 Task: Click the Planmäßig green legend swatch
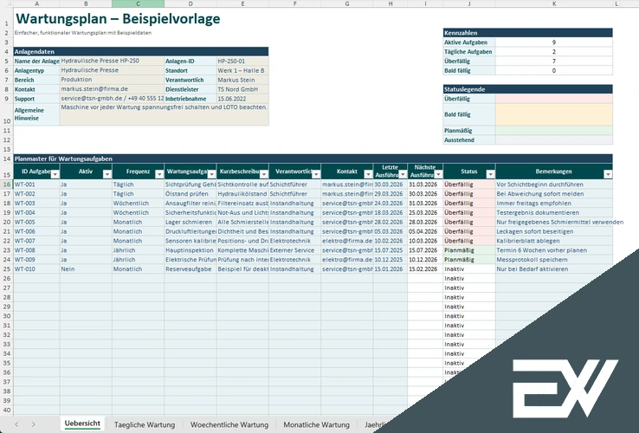click(x=554, y=131)
